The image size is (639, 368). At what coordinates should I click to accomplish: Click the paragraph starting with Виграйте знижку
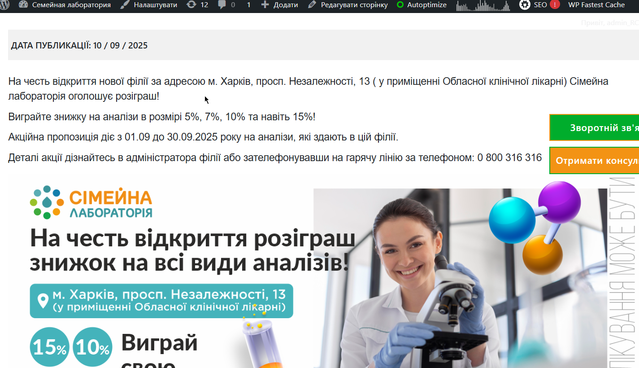coord(162,117)
